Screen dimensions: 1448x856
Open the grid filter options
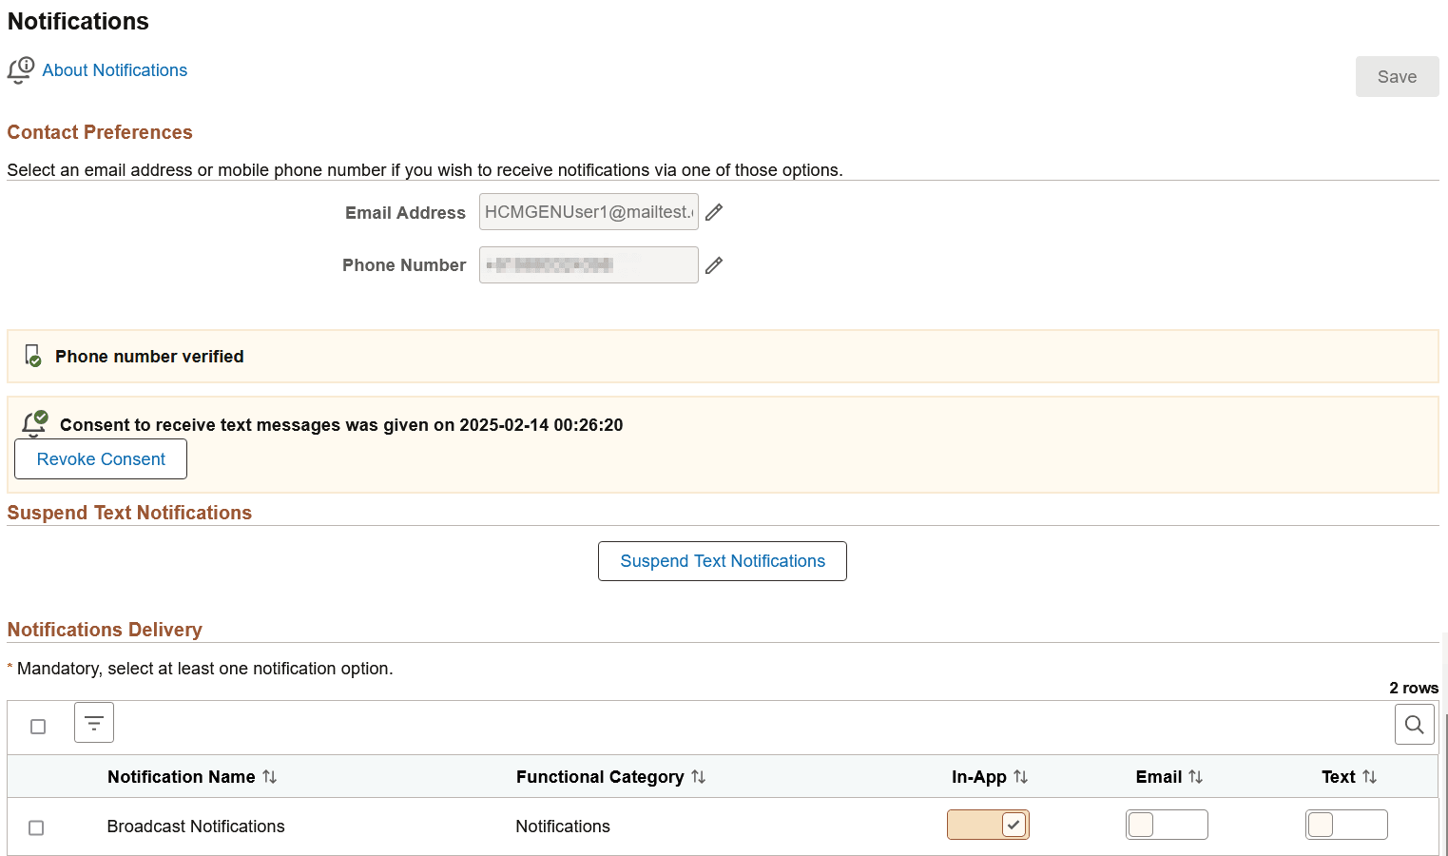[x=93, y=722]
